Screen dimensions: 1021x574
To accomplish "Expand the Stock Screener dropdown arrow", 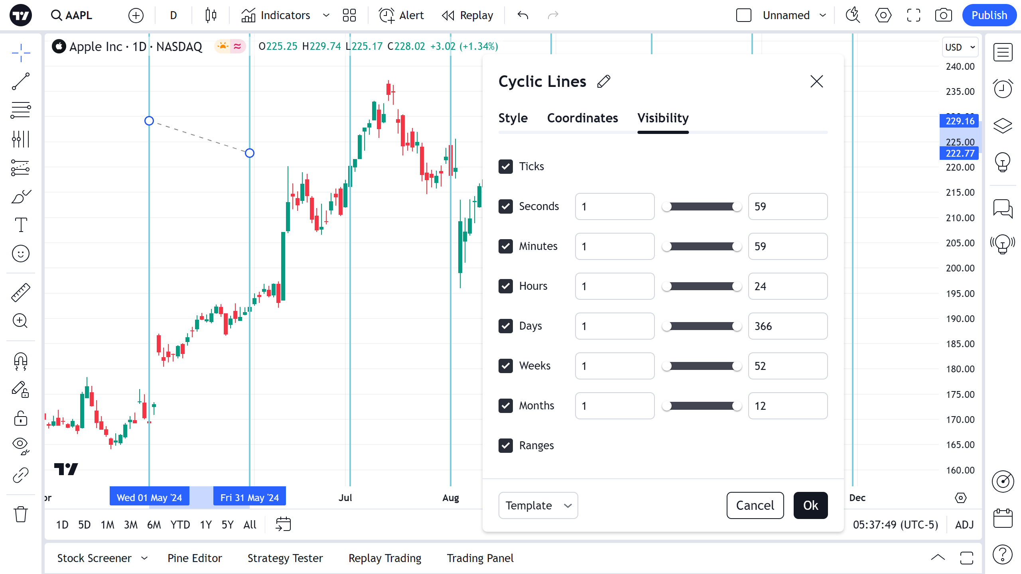I will (x=144, y=558).
